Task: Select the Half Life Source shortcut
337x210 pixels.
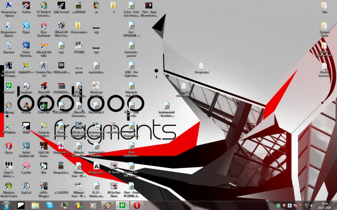Action: [43, 150]
